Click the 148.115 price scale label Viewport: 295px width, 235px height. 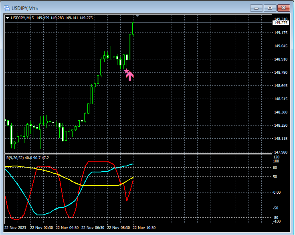pyautogui.click(x=281, y=139)
